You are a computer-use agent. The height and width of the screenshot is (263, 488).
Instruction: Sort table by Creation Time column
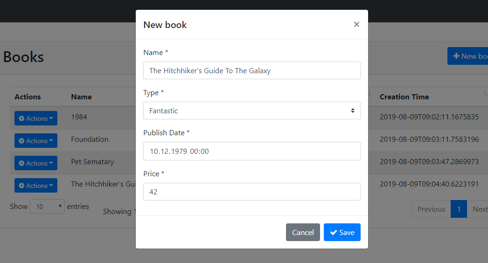click(x=404, y=97)
